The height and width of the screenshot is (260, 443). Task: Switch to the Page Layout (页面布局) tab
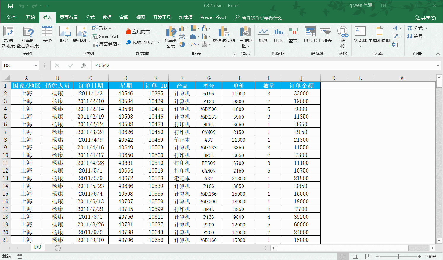[68, 17]
